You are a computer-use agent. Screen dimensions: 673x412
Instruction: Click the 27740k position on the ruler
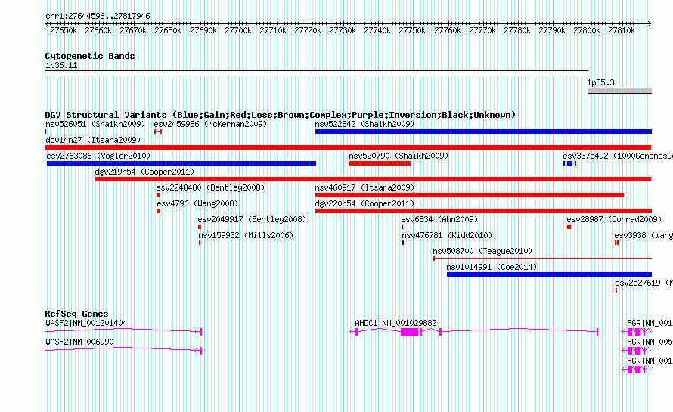click(377, 30)
